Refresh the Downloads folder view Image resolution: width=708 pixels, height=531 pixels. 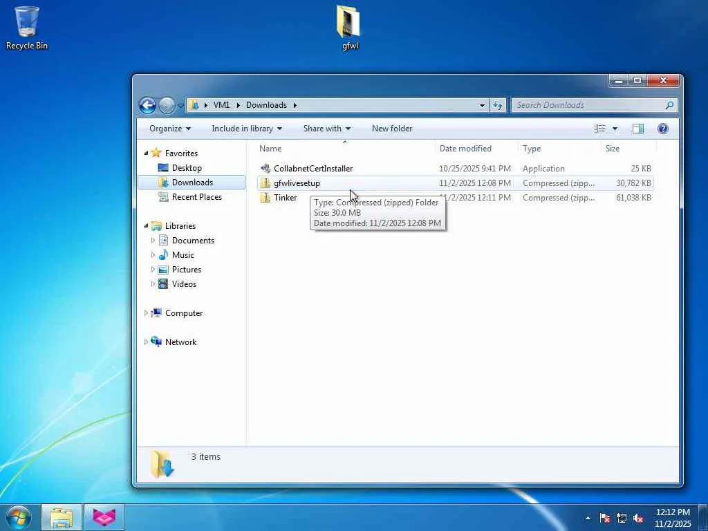[498, 105]
